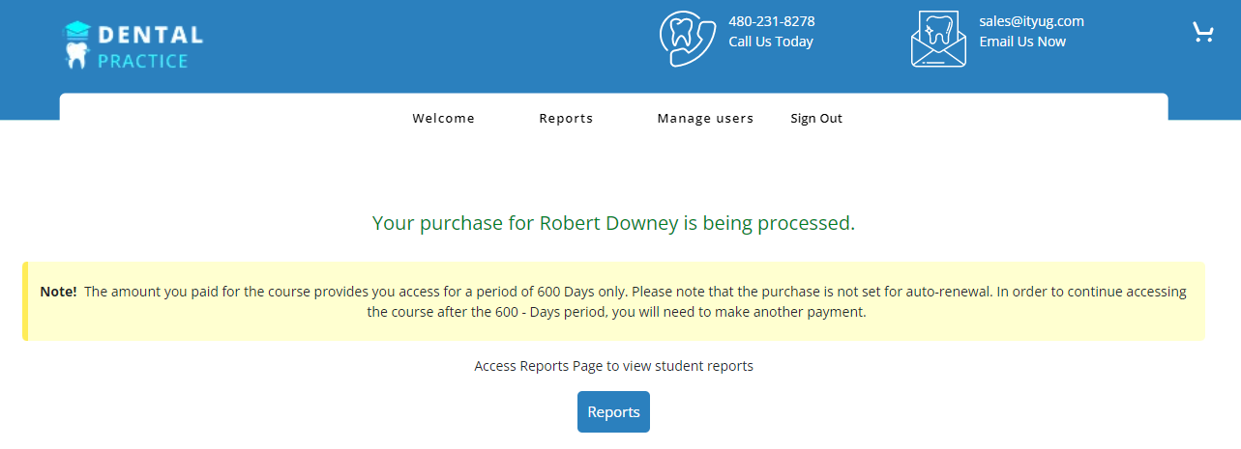Click the sales@ityug.com email address

click(x=1031, y=21)
